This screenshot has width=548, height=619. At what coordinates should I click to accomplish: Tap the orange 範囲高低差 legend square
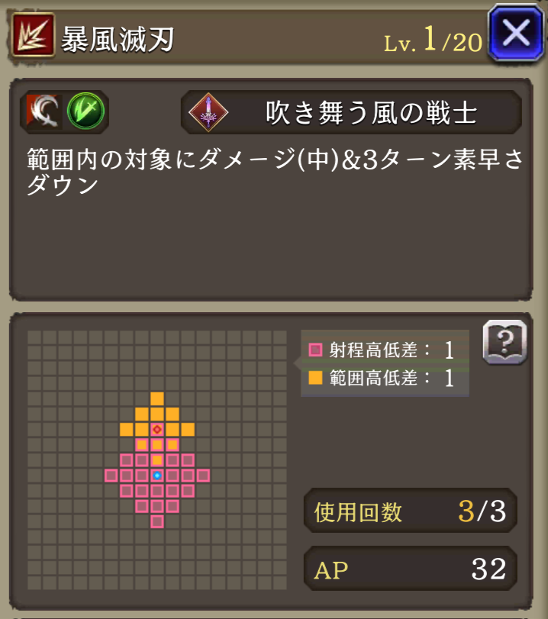[x=315, y=377]
